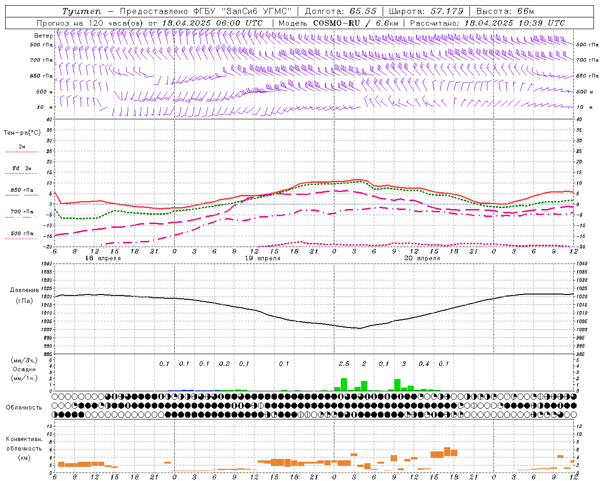
Task: Click the Рассчитано 10:39 UTC timestamp
Action: coord(487,23)
